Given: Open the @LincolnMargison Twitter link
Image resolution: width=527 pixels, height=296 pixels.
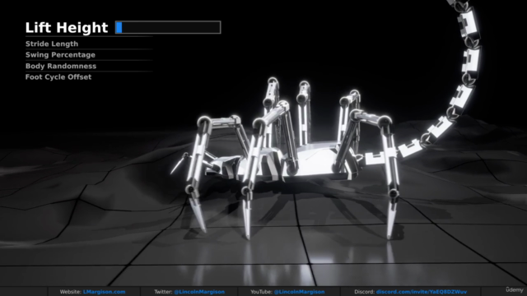Looking at the screenshot, I should click(199, 292).
